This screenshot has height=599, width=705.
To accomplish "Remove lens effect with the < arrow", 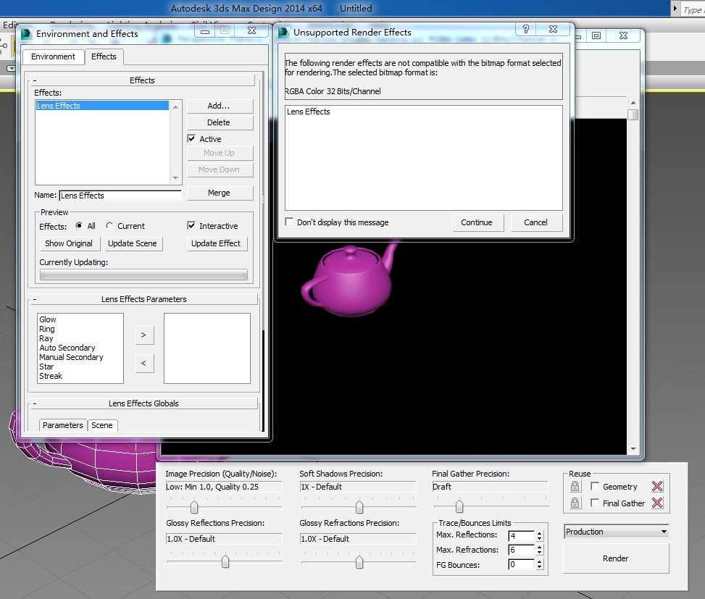I will pyautogui.click(x=144, y=363).
